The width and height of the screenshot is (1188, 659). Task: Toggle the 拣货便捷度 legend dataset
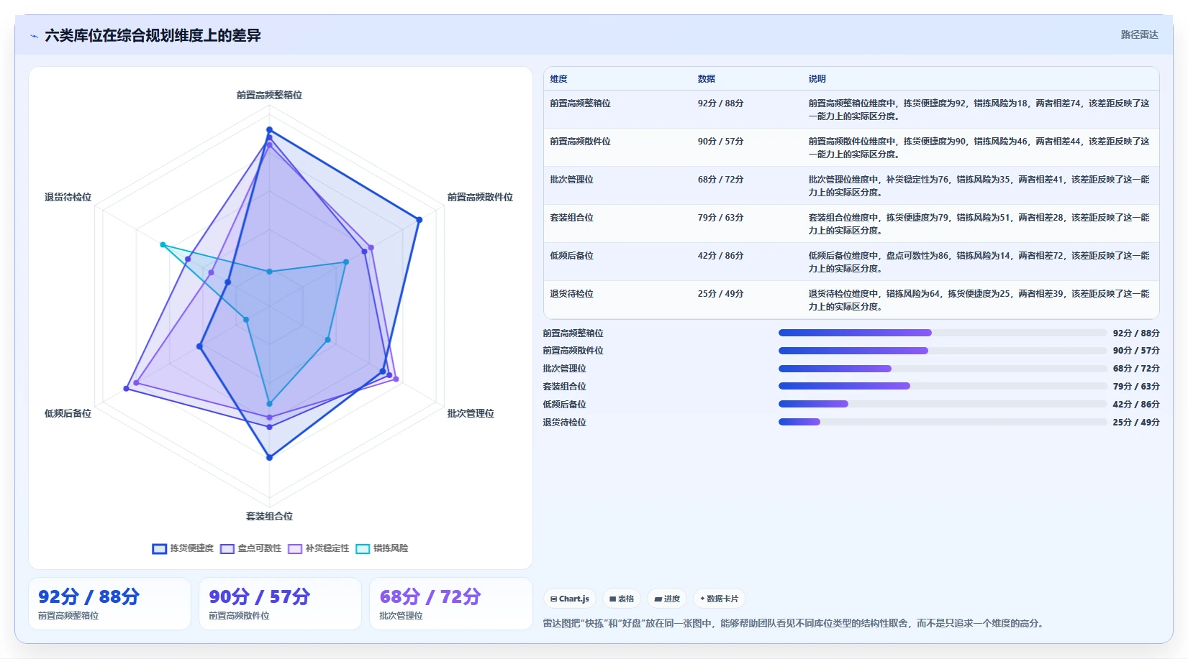pos(183,548)
